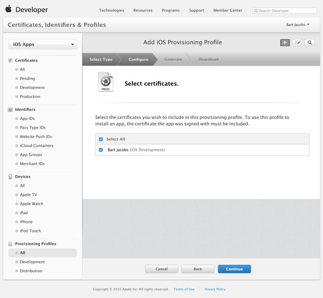
Task: Open the Resources menu
Action: [143, 10]
